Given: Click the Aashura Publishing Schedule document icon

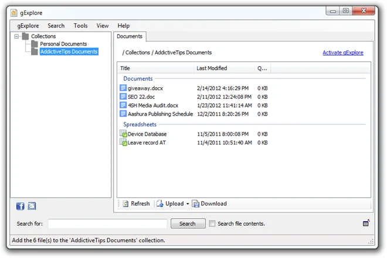Looking at the screenshot, I should [x=123, y=113].
